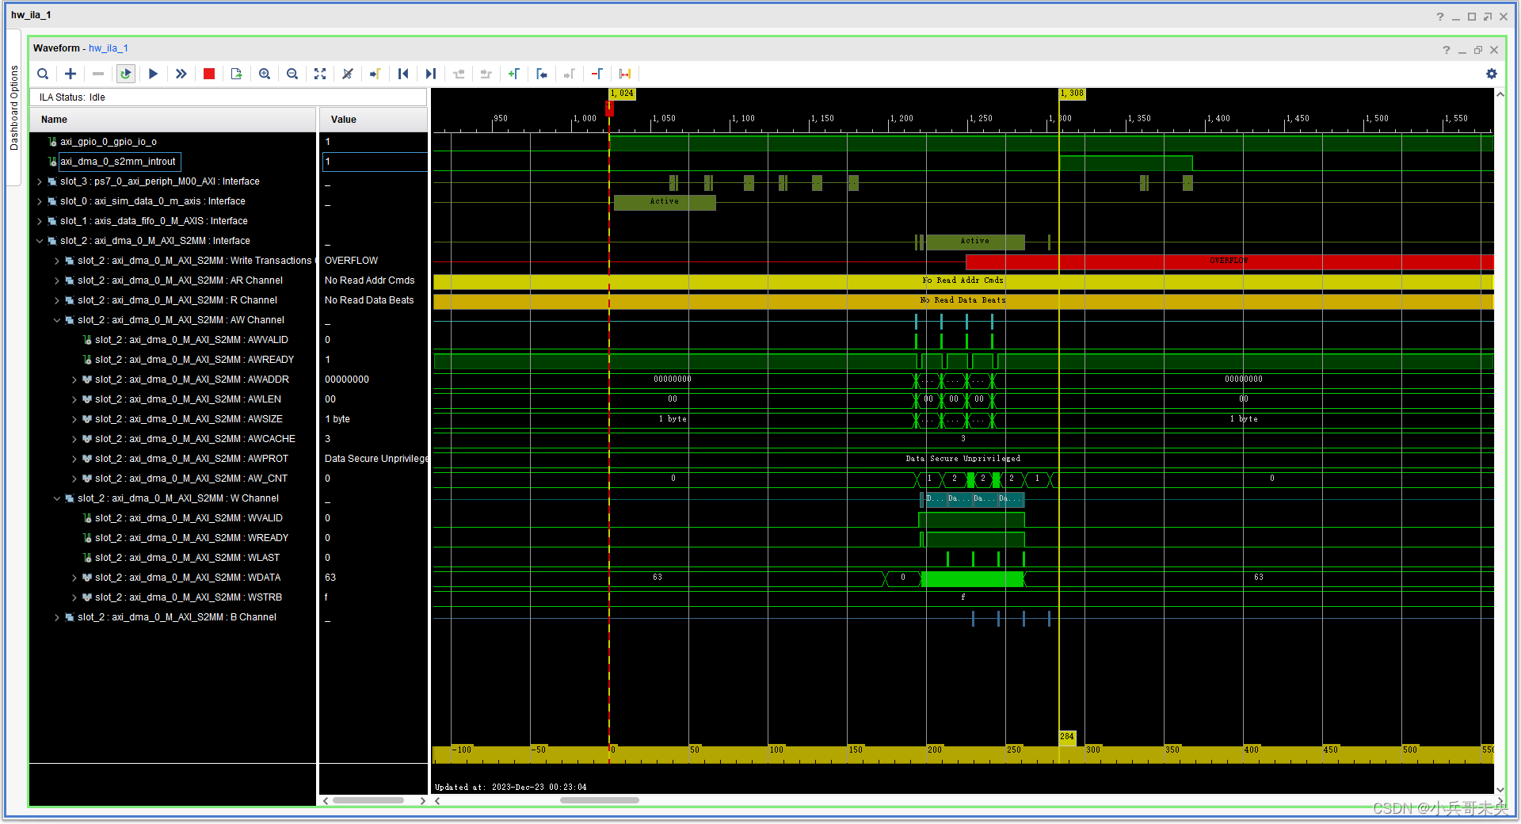Run trigger immediately for this ILA core
Image resolution: width=1521 pixels, height=824 pixels.
(x=181, y=74)
